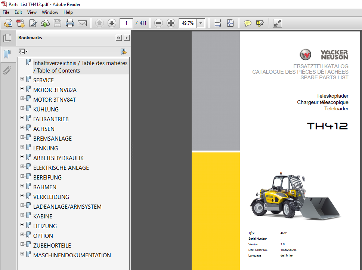Image resolution: width=362 pixels, height=270 pixels.
Task: Select the KABINE bookmark
Action: point(43,217)
